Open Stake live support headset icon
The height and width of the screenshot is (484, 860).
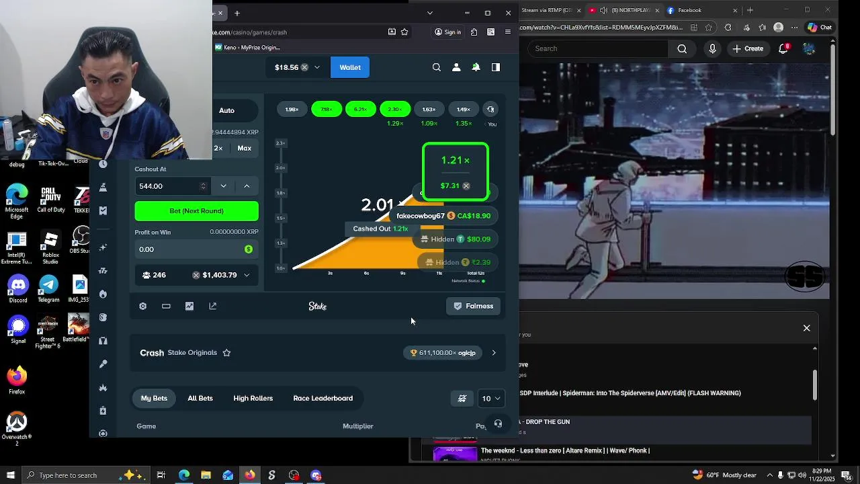coord(498,424)
